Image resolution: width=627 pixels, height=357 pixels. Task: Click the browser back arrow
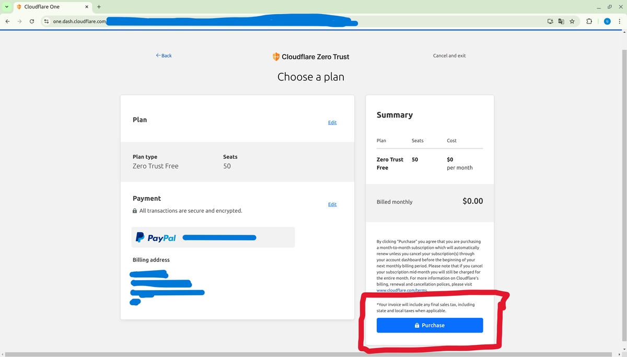point(7,21)
